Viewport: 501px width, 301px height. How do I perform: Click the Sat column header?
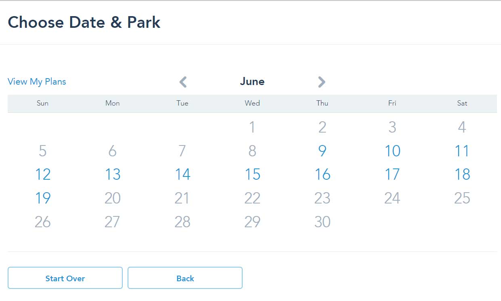pyautogui.click(x=462, y=103)
